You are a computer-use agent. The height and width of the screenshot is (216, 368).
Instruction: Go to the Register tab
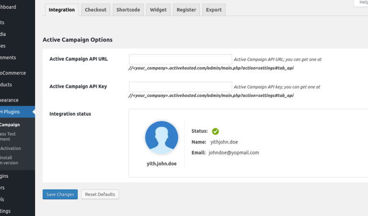point(186,10)
